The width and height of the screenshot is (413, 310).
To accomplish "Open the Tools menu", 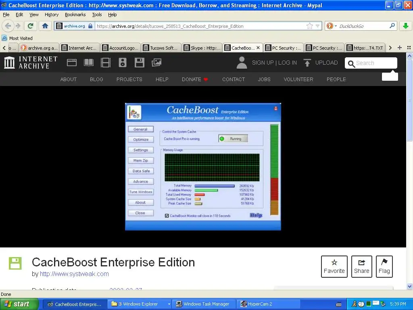I will pos(97,15).
